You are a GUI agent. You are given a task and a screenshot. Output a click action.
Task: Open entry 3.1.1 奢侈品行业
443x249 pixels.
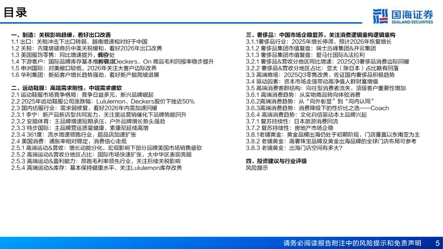point(319,42)
